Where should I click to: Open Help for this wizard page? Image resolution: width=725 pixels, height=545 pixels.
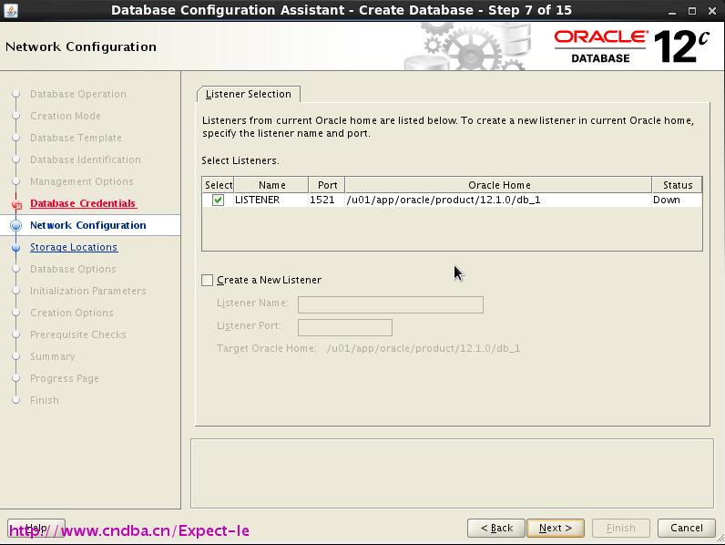click(x=36, y=528)
